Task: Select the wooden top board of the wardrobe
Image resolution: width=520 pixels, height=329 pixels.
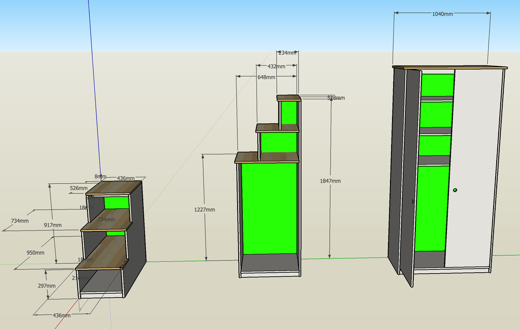Action: pos(450,68)
